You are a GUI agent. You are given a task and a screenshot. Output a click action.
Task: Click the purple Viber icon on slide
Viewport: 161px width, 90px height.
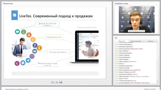[32, 56]
